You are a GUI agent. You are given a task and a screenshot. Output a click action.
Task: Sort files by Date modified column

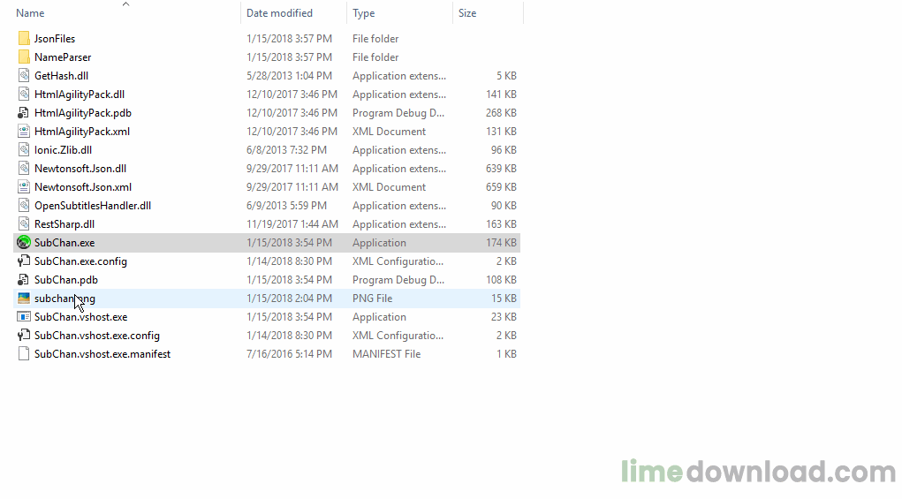[x=279, y=13]
